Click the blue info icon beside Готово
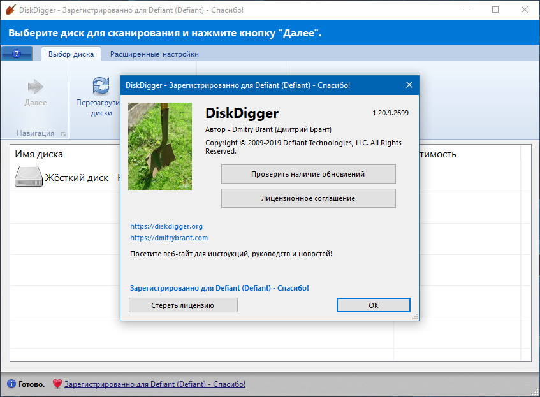 point(11,384)
